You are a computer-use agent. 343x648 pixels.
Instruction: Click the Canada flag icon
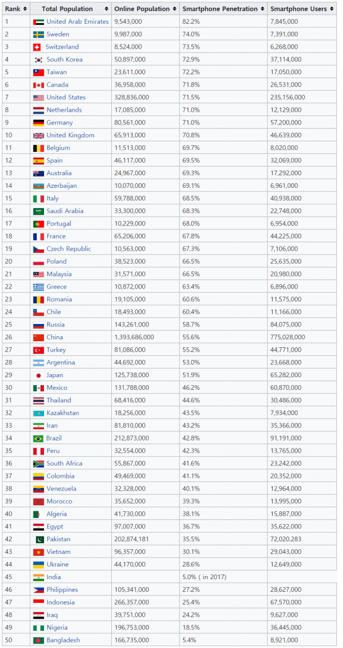pos(38,85)
